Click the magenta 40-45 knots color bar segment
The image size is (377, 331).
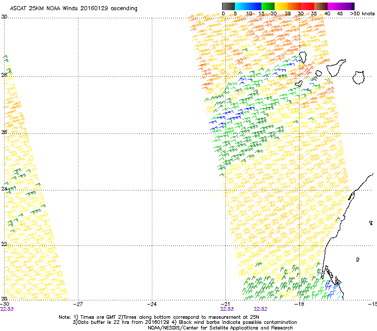[334, 6]
